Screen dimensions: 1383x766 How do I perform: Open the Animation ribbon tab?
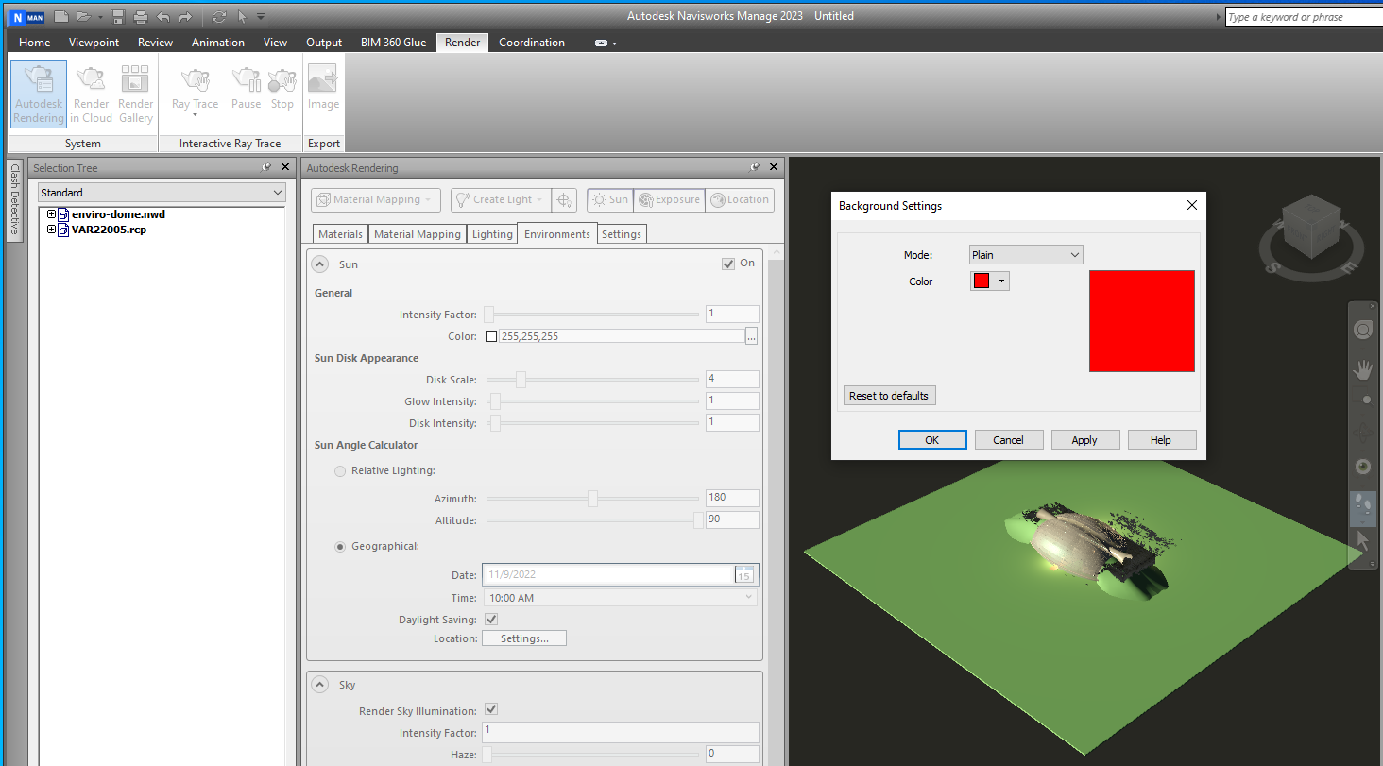218,43
